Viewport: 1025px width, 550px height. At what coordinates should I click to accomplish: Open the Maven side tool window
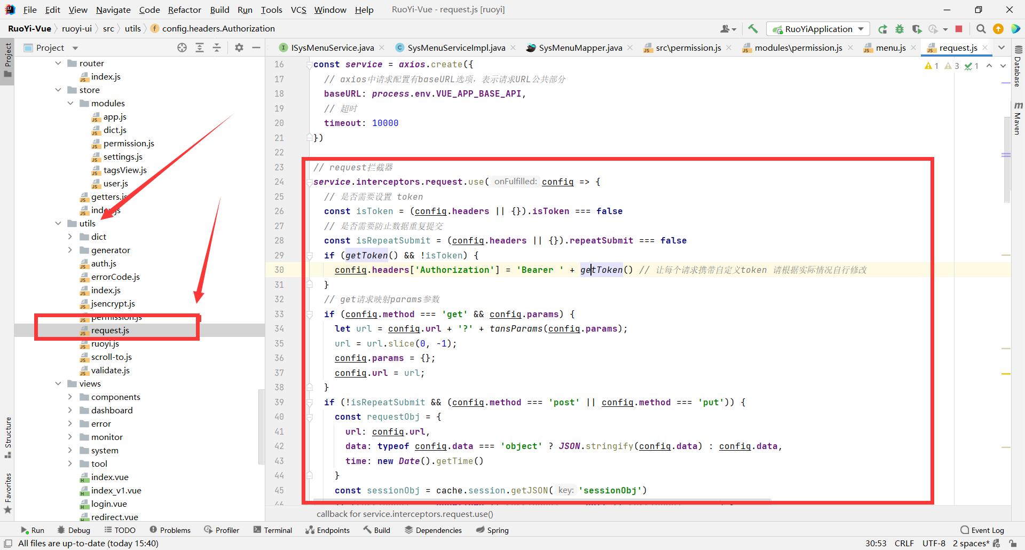1018,117
